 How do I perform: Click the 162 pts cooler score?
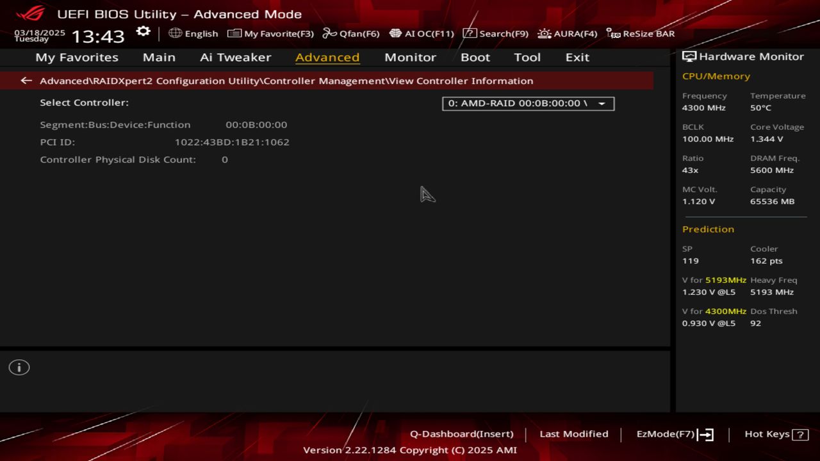click(x=767, y=261)
